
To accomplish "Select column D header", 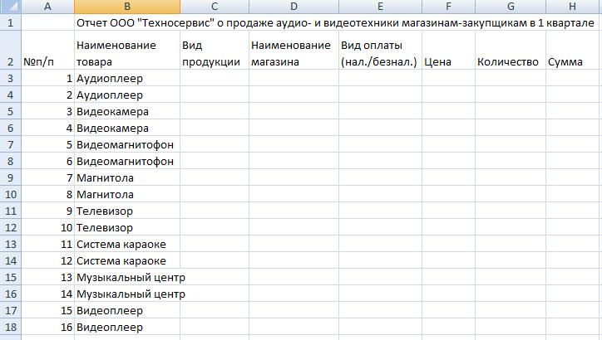I will click(294, 7).
